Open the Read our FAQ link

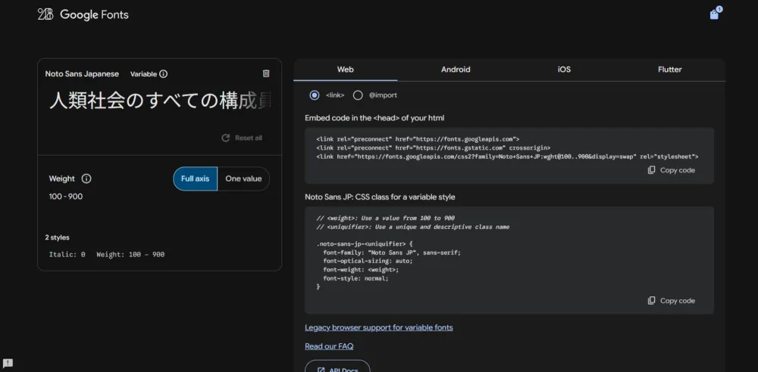[x=329, y=346]
